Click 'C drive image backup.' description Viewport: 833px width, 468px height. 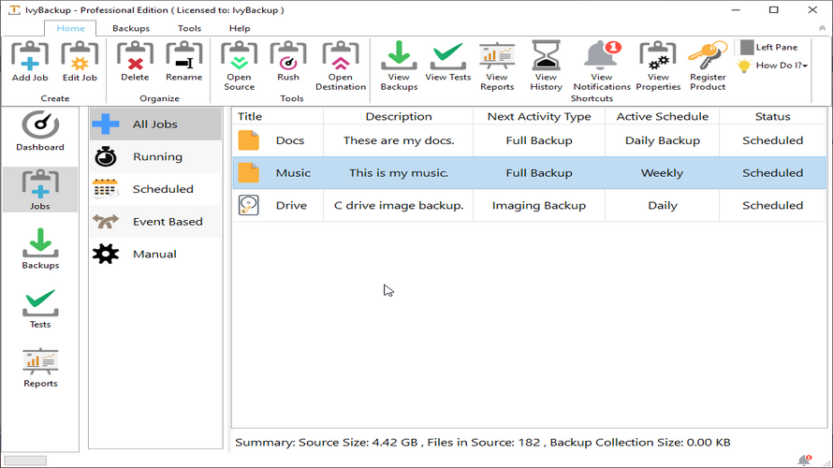pos(399,206)
